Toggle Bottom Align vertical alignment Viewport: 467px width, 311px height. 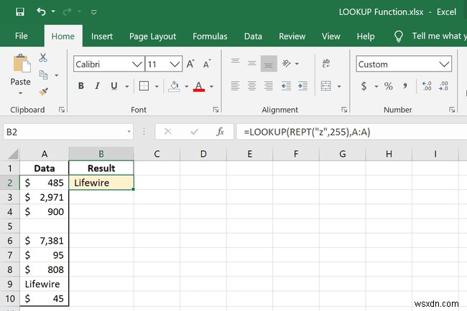[x=269, y=63]
